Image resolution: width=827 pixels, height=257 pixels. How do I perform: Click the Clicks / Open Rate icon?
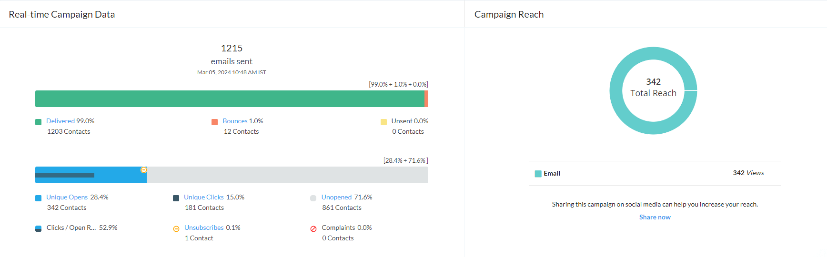coord(39,228)
